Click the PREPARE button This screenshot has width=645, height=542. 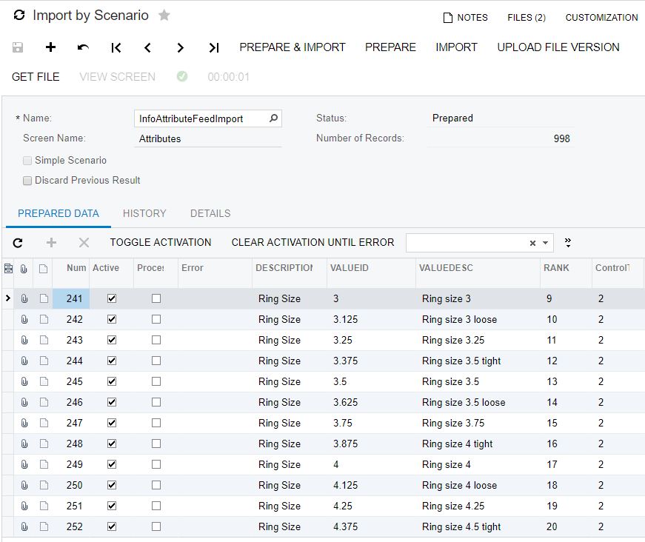[x=390, y=47]
